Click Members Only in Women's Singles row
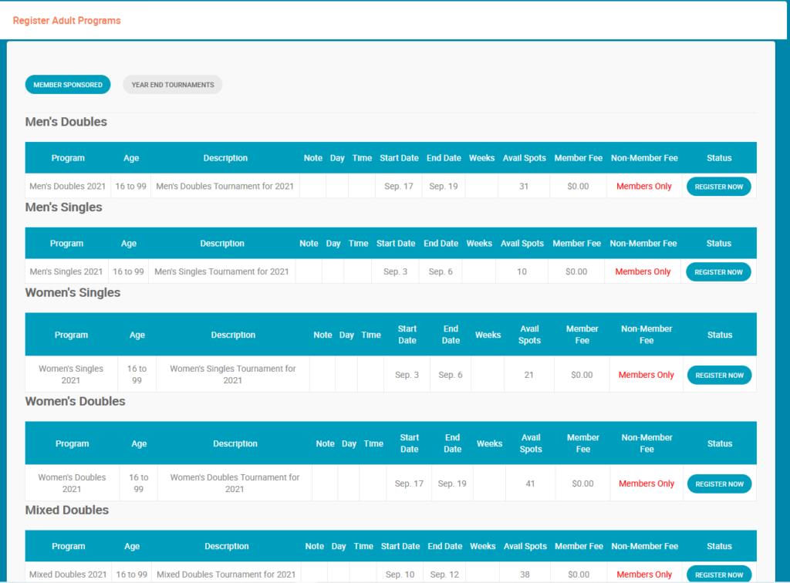 (647, 375)
